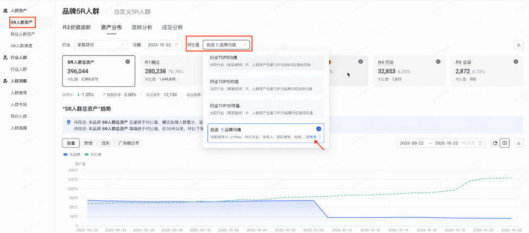This screenshot has height=233, width=529.
Task: Open 人群推荐 in the sidebar
Action: coord(18,93)
